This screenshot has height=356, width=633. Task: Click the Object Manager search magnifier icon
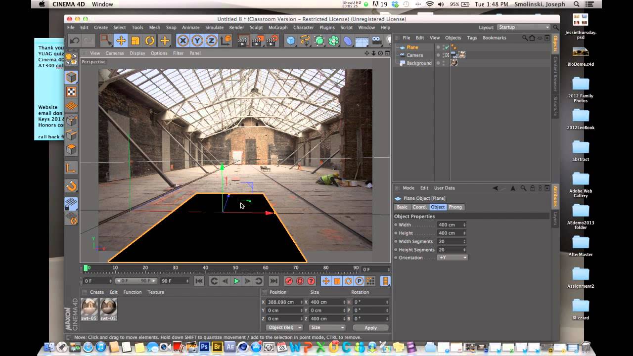click(x=524, y=38)
